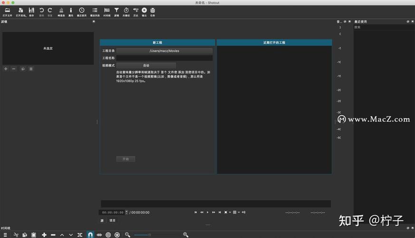Click the timeline zoom in magnifier
This screenshot has height=238, width=415.
(x=185, y=235)
